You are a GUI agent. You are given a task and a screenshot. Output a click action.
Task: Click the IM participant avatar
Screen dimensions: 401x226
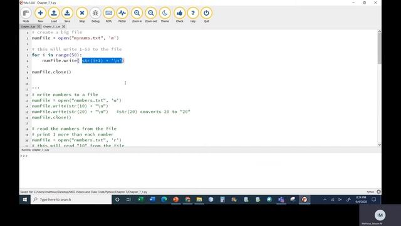click(x=380, y=215)
